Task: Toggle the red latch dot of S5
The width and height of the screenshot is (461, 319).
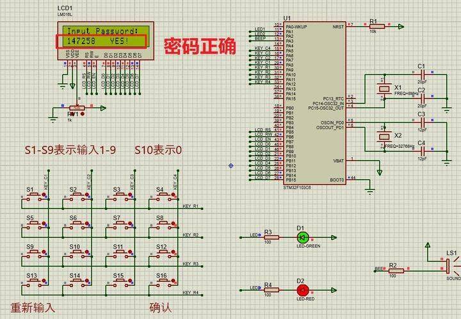Action: point(44,223)
